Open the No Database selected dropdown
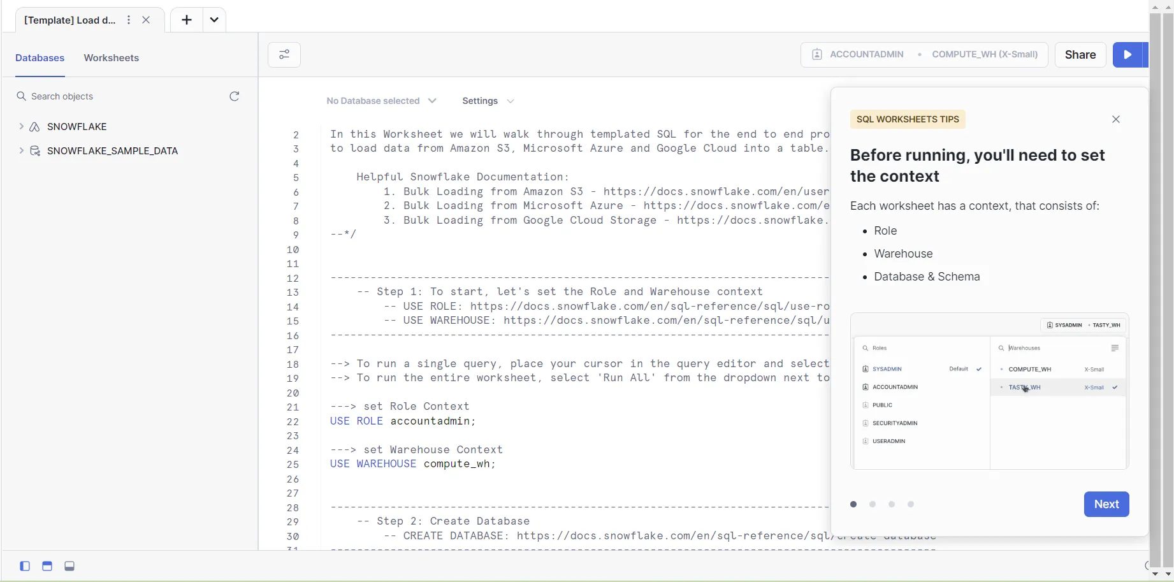The width and height of the screenshot is (1174, 582). [381, 101]
